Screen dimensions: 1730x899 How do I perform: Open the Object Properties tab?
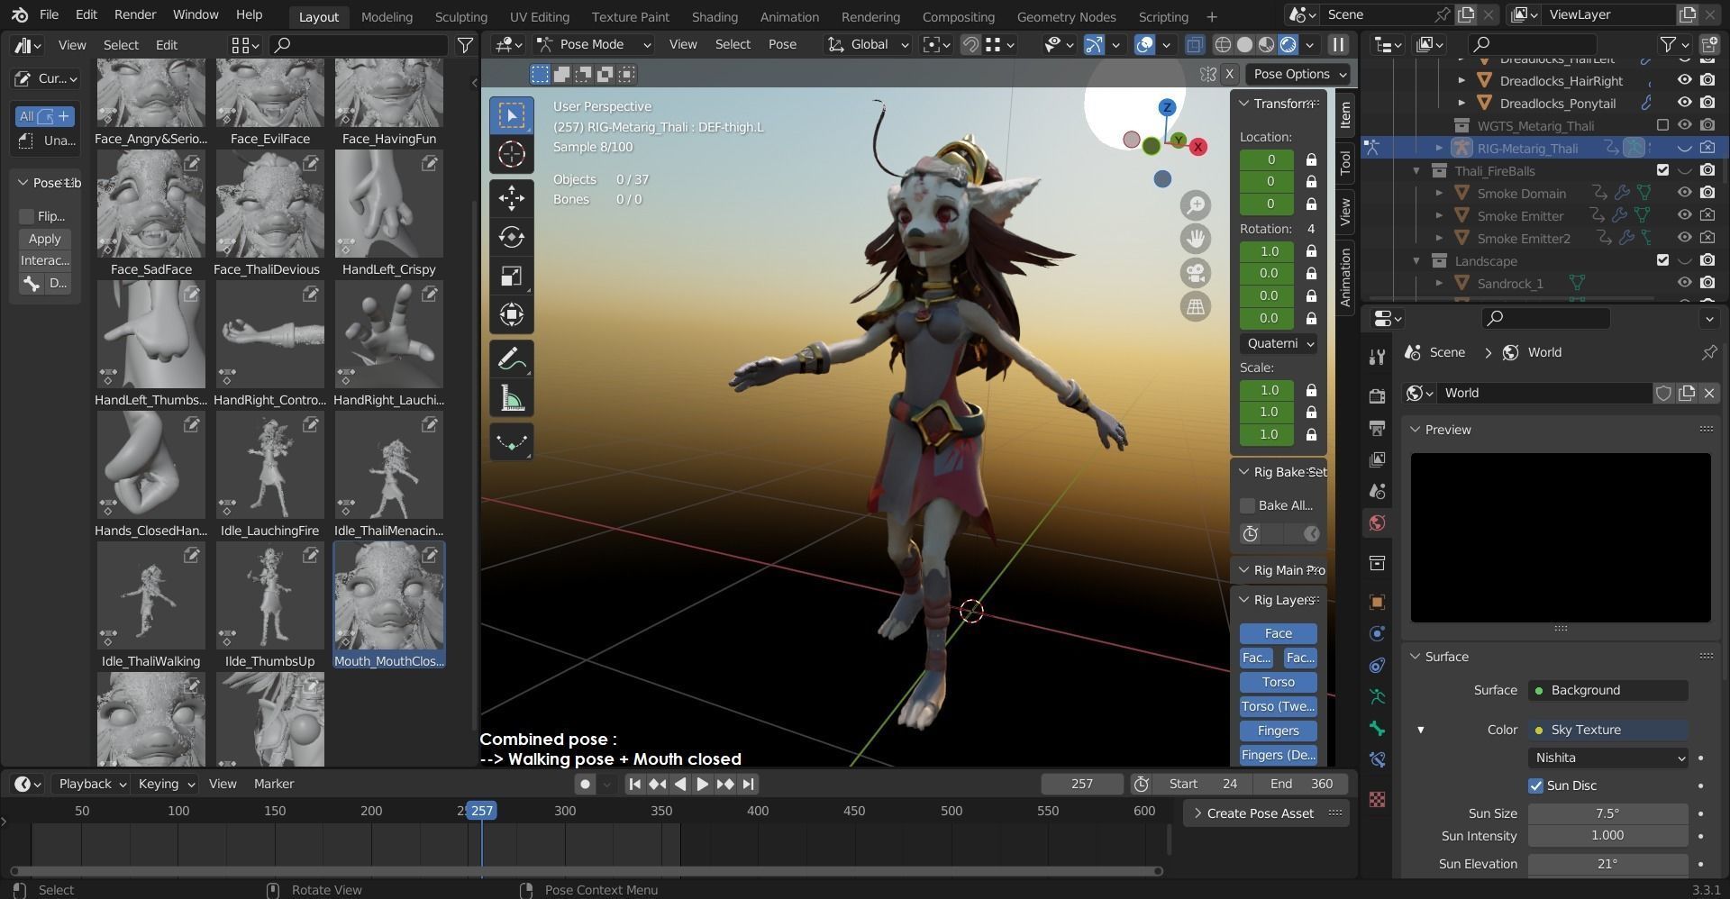pyautogui.click(x=1378, y=602)
